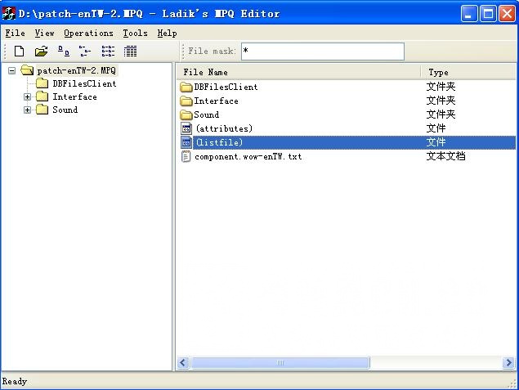Click the Type column header
The height and width of the screenshot is (390, 519).
click(468, 72)
